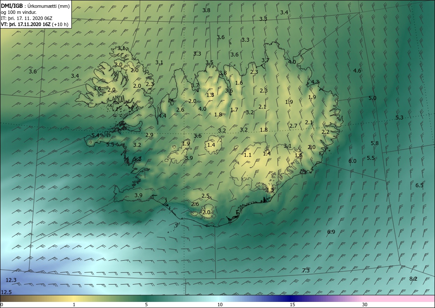
Task: Click the title 'DMI/IGB : Úrkomumætti (mm)'
Action: click(36, 6)
